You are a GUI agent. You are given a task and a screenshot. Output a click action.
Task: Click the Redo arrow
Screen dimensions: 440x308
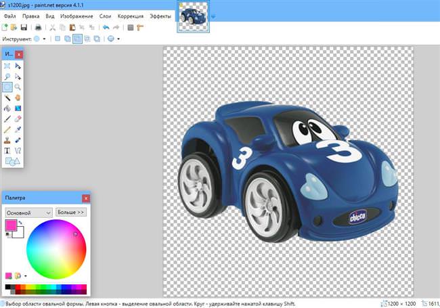click(x=116, y=28)
